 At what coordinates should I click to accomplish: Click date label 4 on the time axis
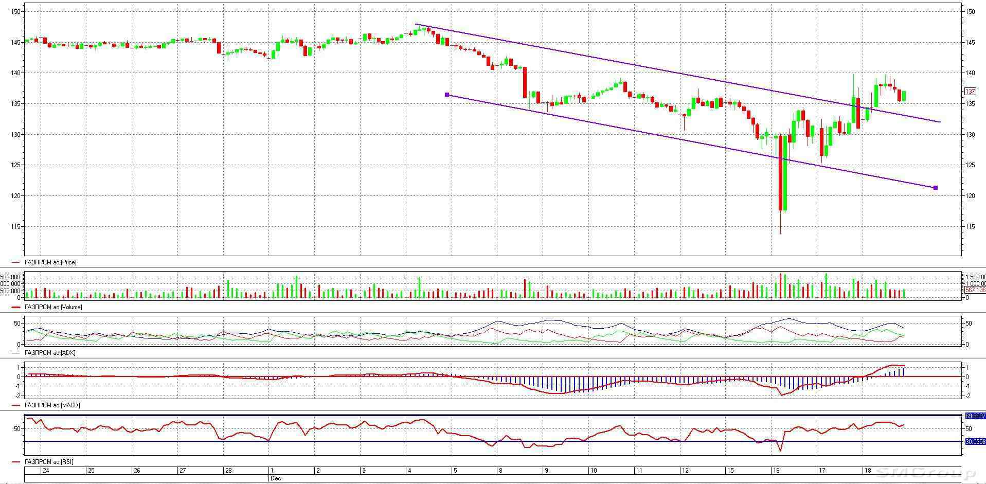pyautogui.click(x=409, y=471)
